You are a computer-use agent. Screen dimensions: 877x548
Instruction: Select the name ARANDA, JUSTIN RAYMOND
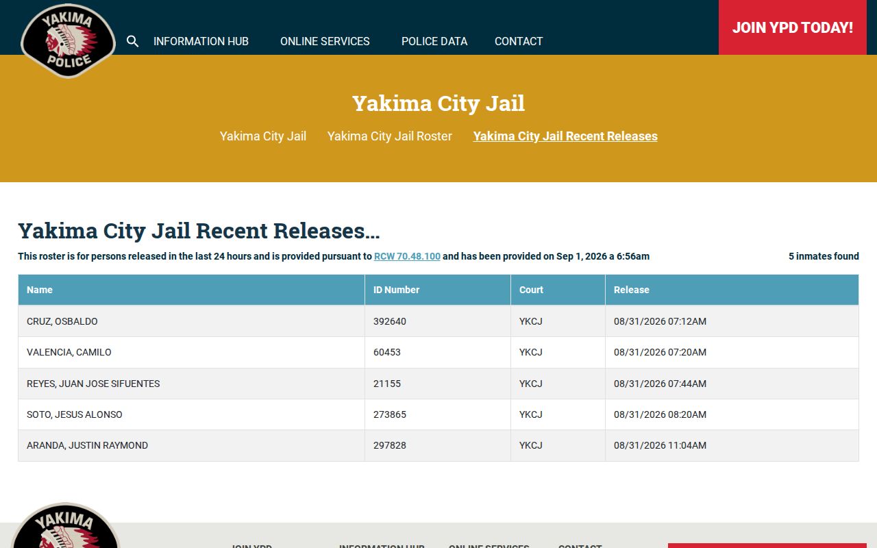pyautogui.click(x=87, y=445)
